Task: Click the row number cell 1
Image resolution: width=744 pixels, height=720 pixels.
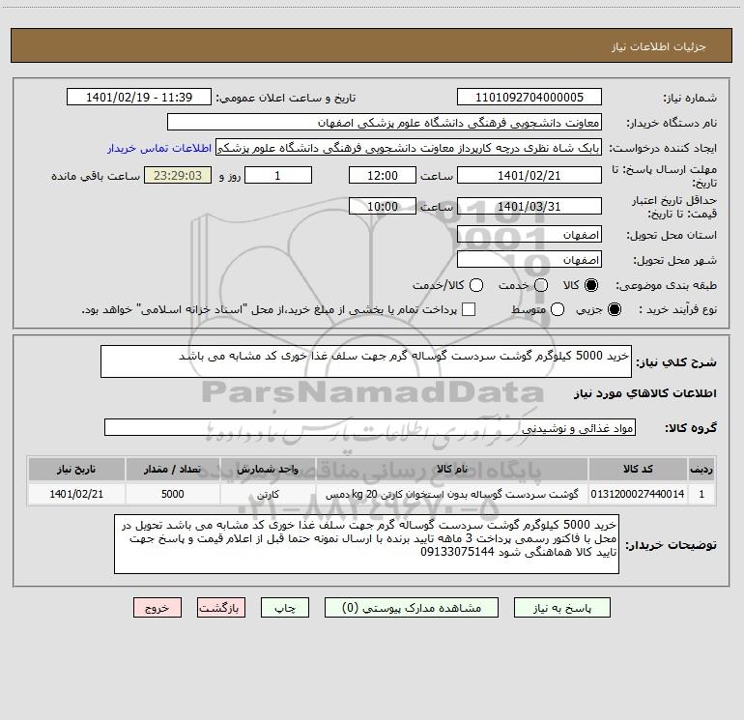Action: [x=701, y=494]
